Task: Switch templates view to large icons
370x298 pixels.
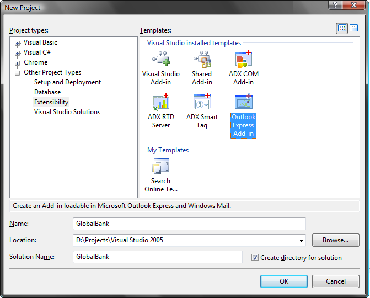Action: [342, 28]
